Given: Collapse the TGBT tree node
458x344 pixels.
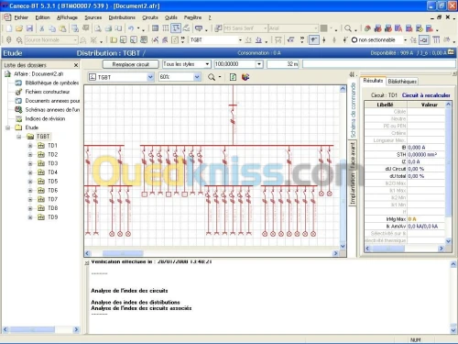Looking at the screenshot, I should [x=19, y=137].
